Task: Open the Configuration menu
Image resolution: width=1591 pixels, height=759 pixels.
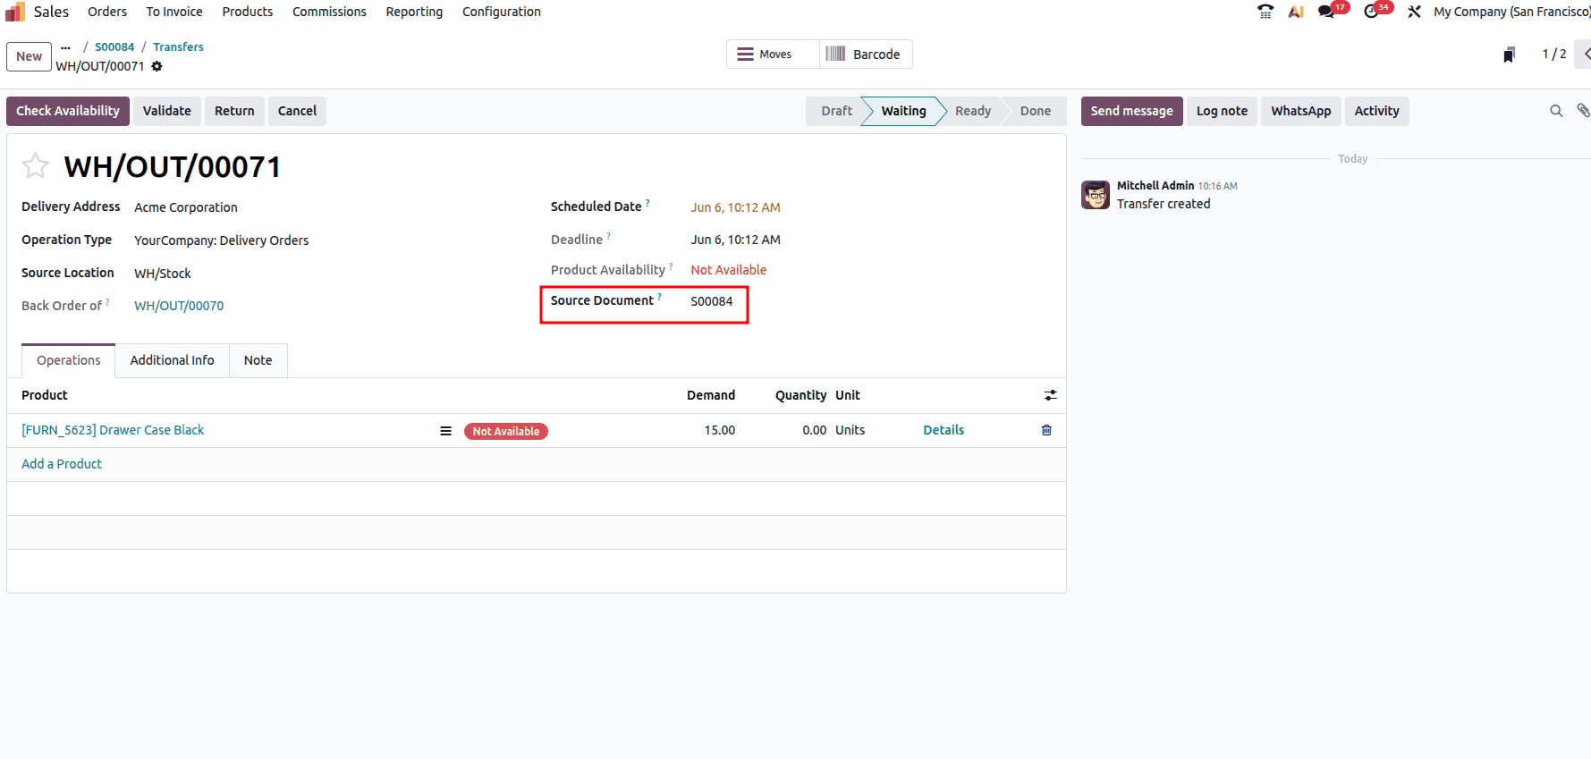Action: [502, 12]
